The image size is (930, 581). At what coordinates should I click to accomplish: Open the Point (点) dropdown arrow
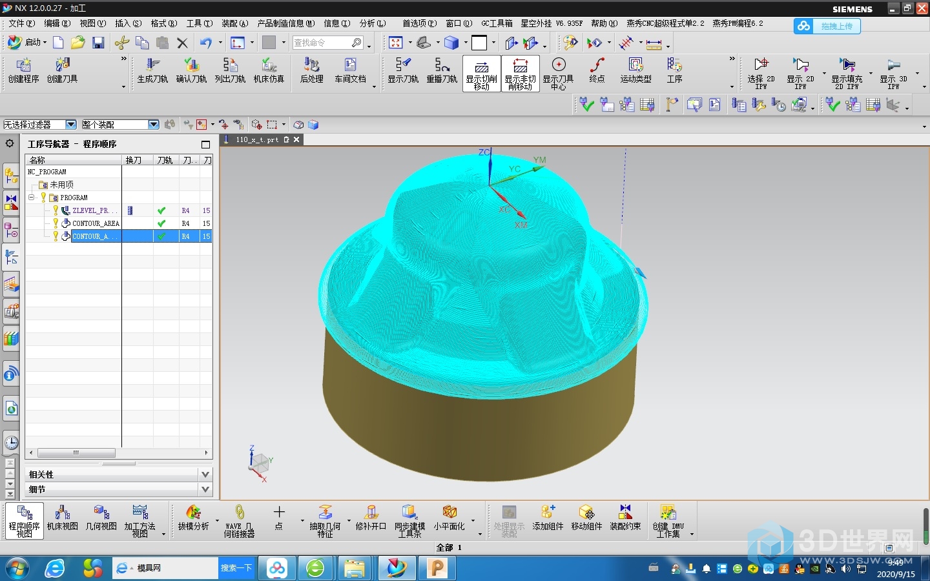click(x=302, y=520)
